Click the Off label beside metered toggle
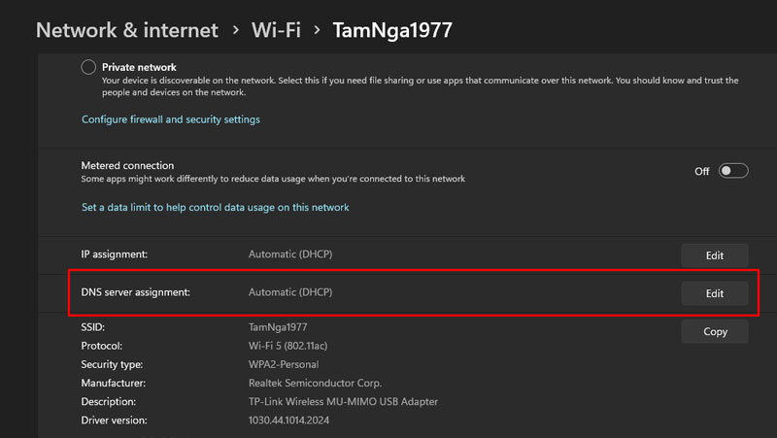777x438 pixels. (x=702, y=171)
